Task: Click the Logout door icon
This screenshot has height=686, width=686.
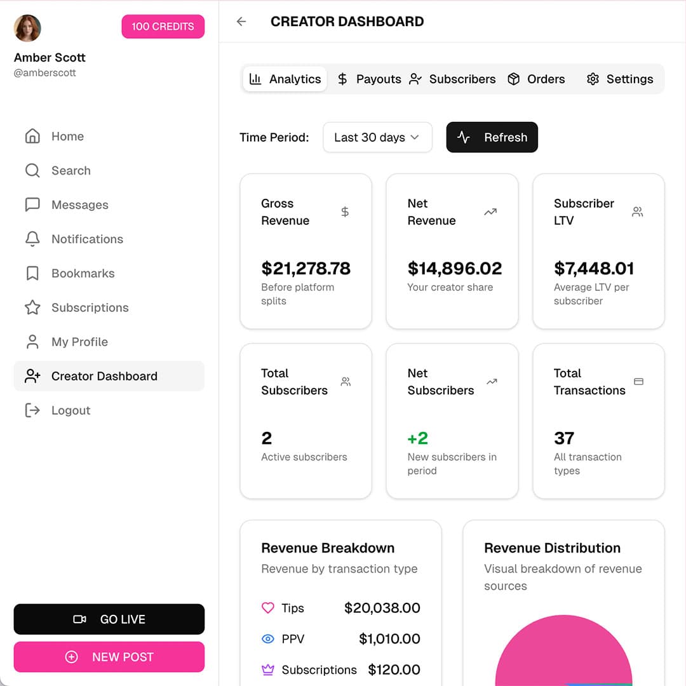Action: pos(32,411)
